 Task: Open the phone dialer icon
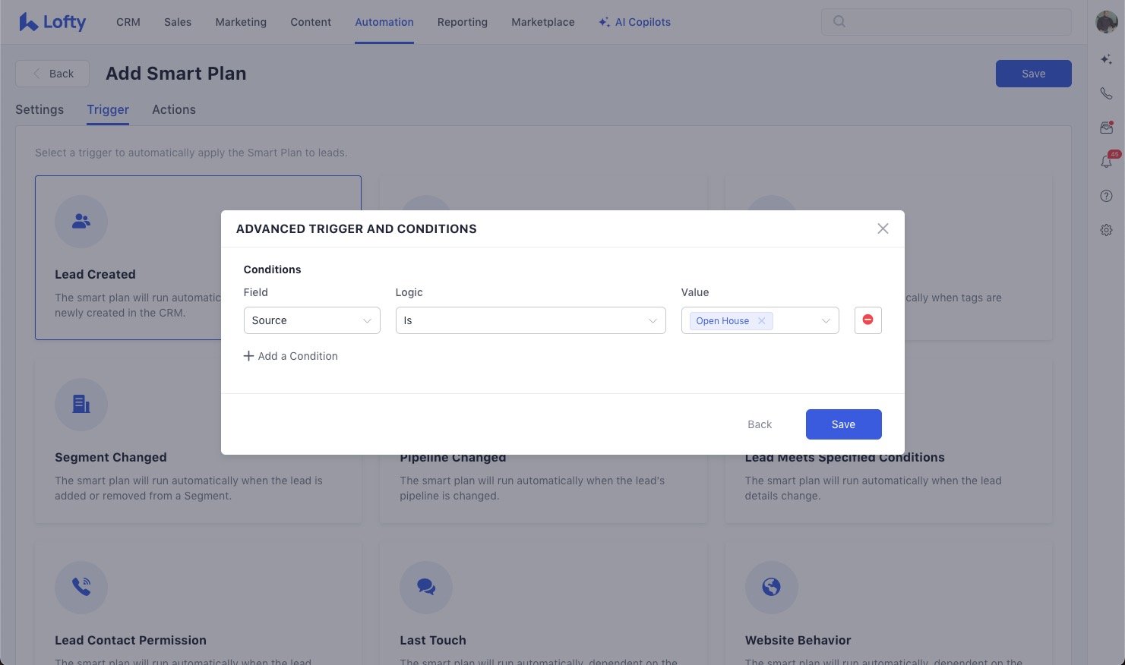1106,93
